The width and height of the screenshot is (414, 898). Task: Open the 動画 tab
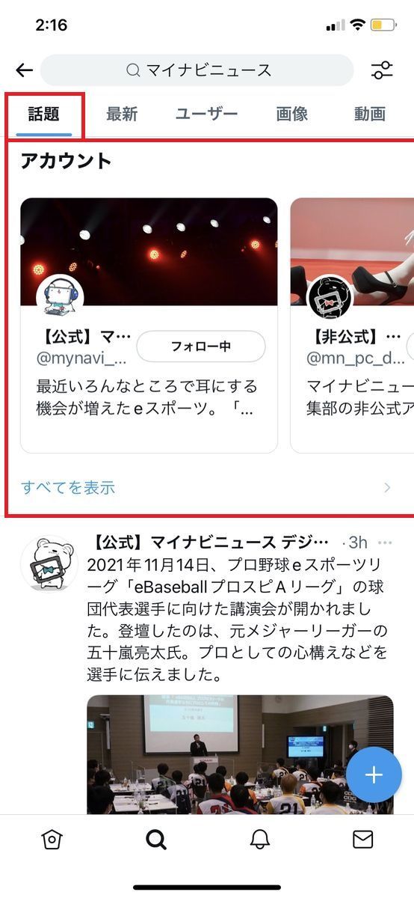pyautogui.click(x=370, y=114)
